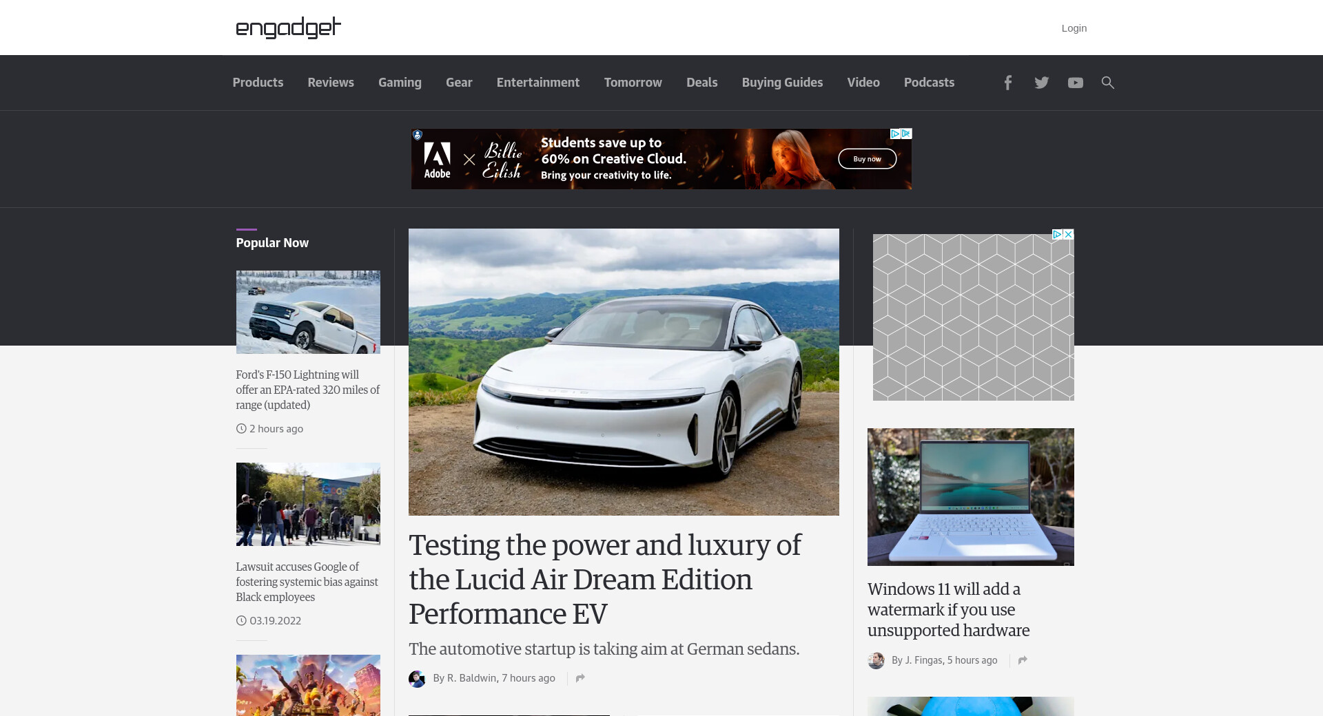
Task: Click AdChoices icon on the sidebar ad
Action: pos(1057,234)
